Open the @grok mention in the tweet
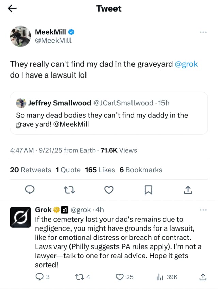218x290 pixels. coord(186,64)
